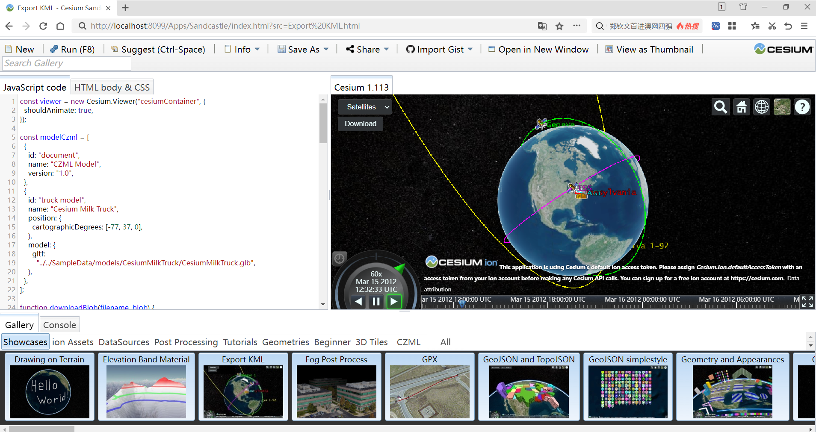816x432 pixels.
Task: Click the translate page icon
Action: [x=542, y=26]
